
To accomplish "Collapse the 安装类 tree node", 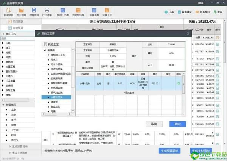I will (x=45, y=50).
